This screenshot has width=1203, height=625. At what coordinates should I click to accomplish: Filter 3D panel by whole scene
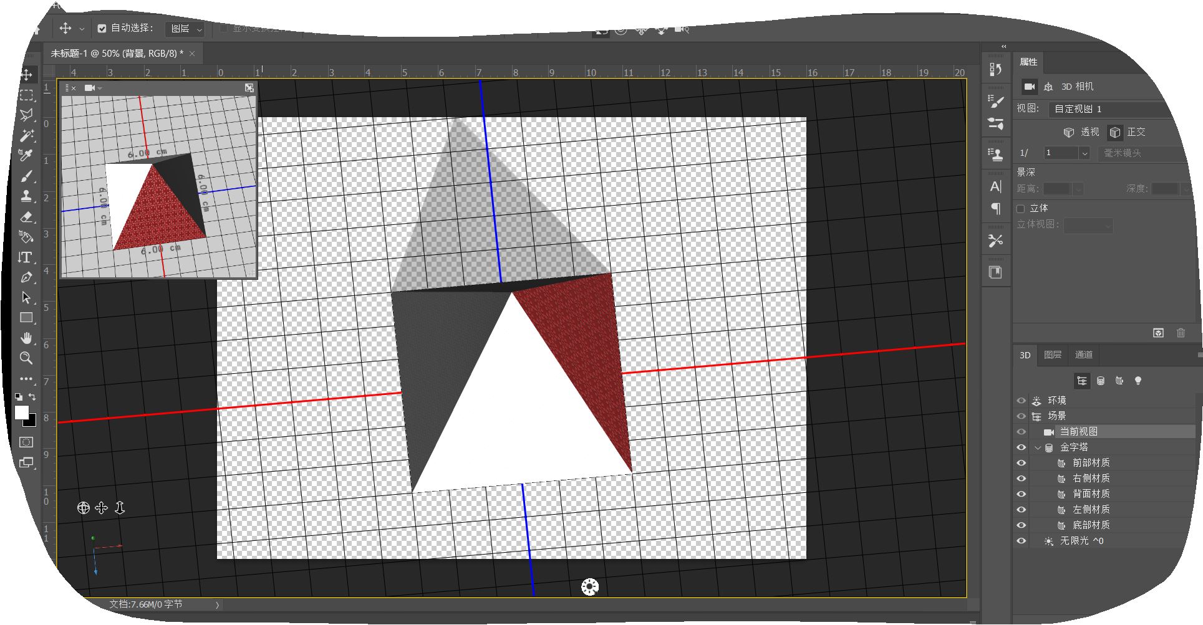click(x=1082, y=381)
